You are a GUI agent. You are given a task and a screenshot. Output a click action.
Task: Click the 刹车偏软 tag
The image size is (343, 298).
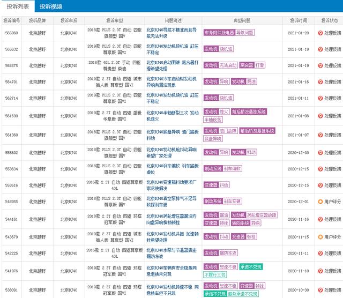(232, 168)
